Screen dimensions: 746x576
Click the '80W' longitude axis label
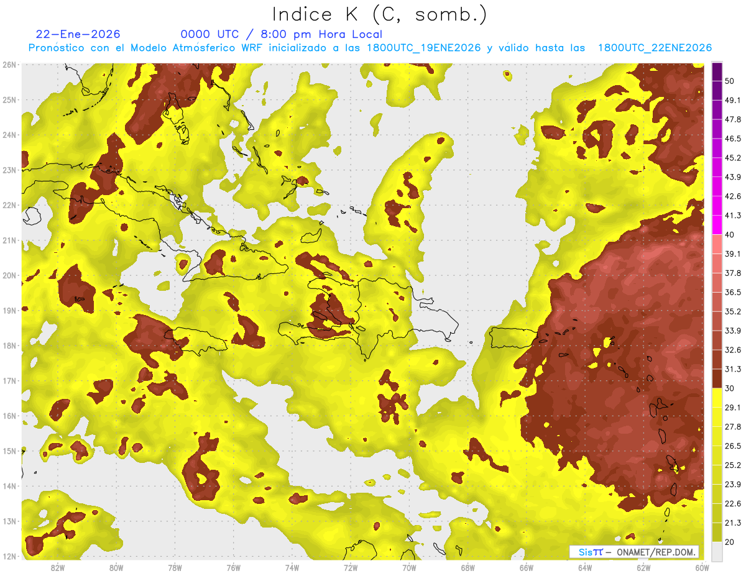116,568
